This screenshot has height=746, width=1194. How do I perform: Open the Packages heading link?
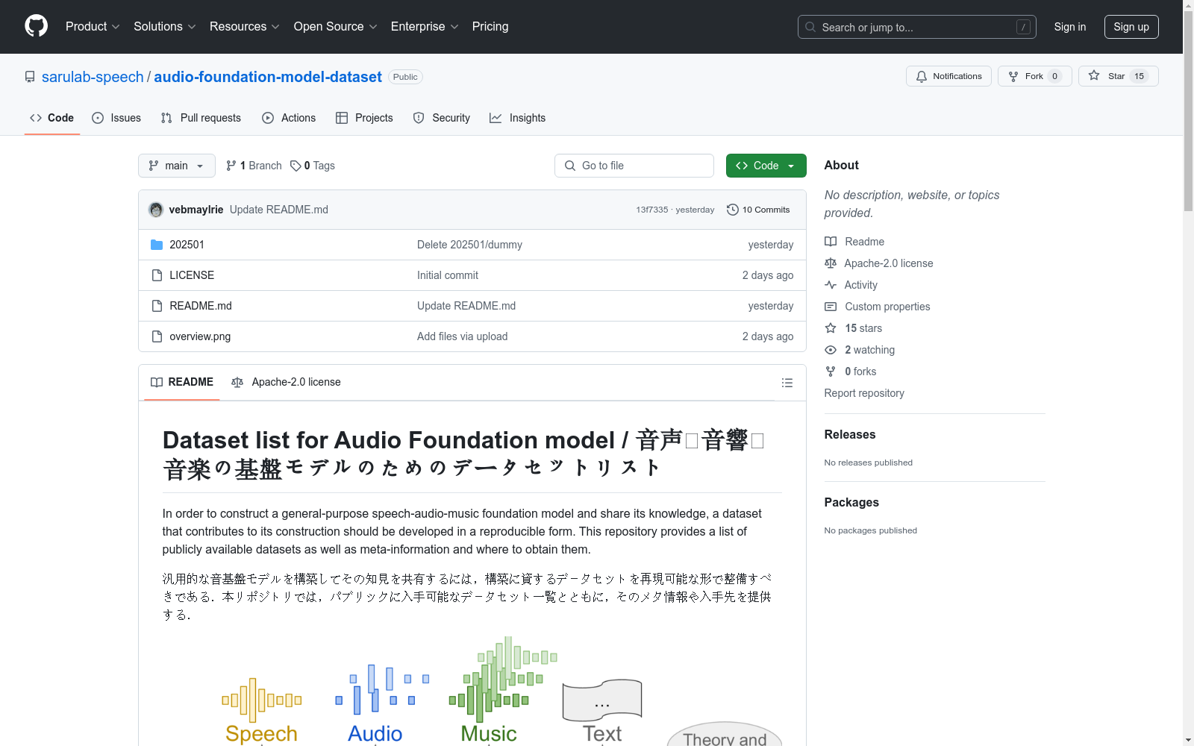(851, 502)
